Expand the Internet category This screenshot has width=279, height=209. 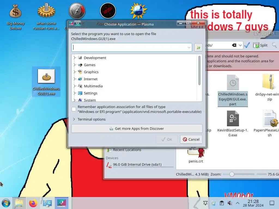[75, 79]
